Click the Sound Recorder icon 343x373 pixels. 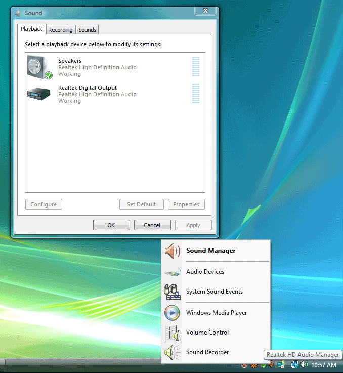[173, 352]
